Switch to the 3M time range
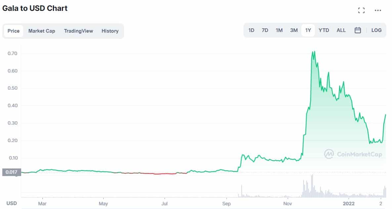 click(x=294, y=30)
